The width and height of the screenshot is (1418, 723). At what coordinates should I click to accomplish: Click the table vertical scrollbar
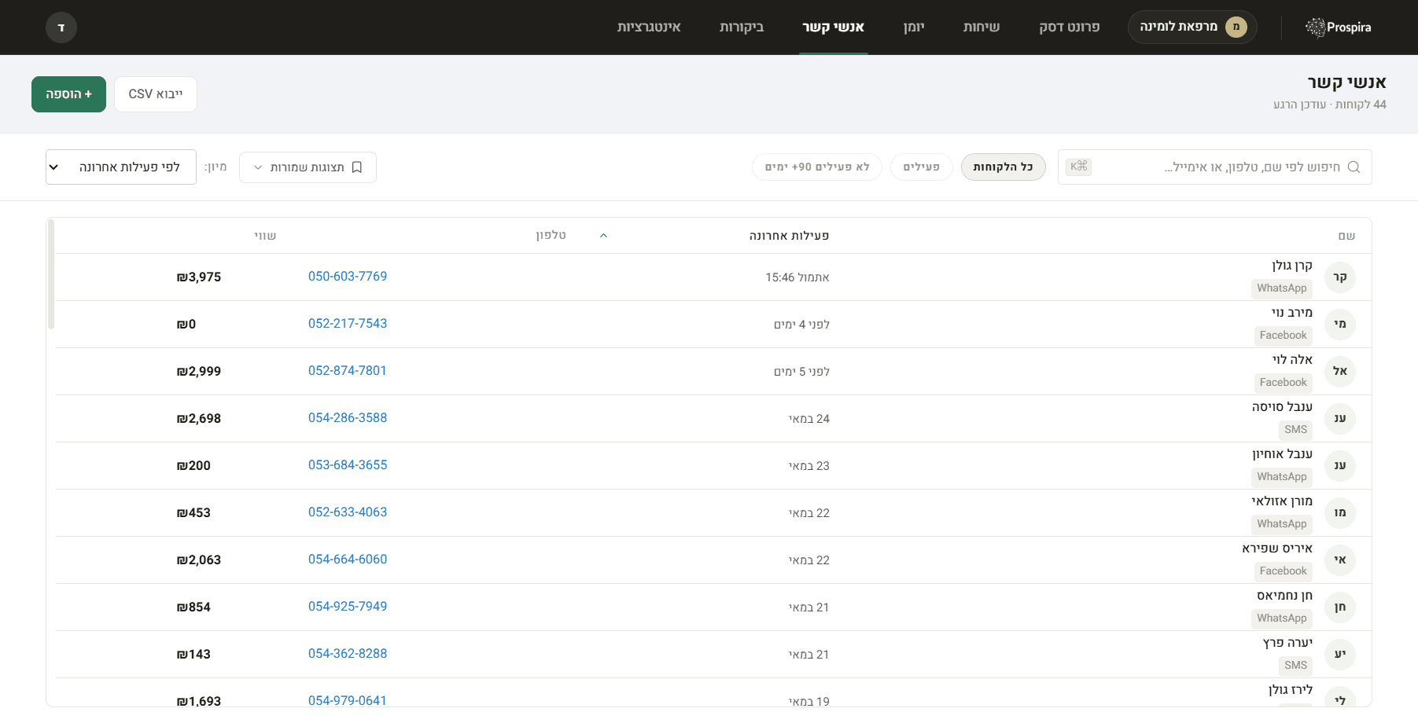pos(51,274)
